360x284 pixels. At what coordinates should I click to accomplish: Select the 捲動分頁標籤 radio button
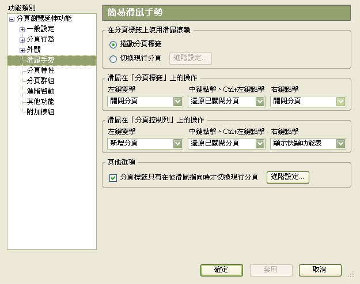coord(113,44)
